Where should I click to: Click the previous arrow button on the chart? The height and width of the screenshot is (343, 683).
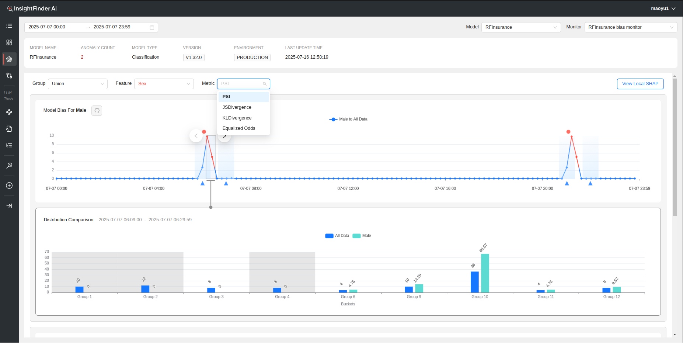click(196, 136)
